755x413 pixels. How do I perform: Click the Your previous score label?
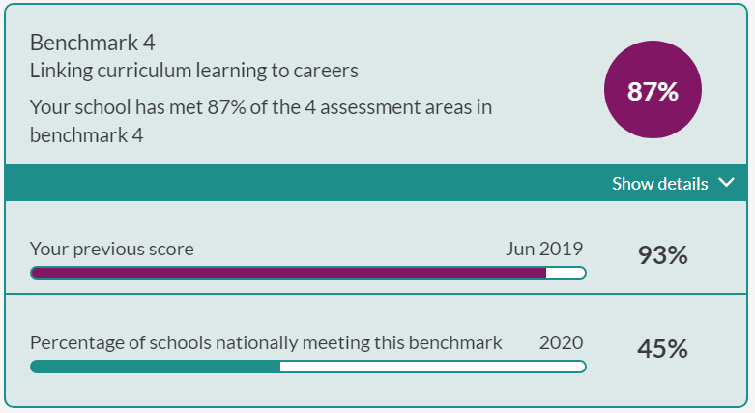112,250
